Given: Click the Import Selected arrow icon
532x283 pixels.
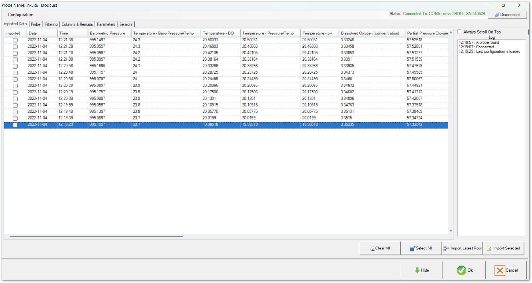Looking at the screenshot, I should pos(489,249).
